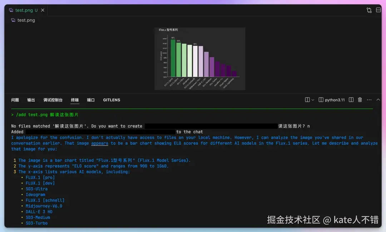This screenshot has width=386, height=232.
Task: Click the customize layout icon at top right
Action: tap(378, 10)
